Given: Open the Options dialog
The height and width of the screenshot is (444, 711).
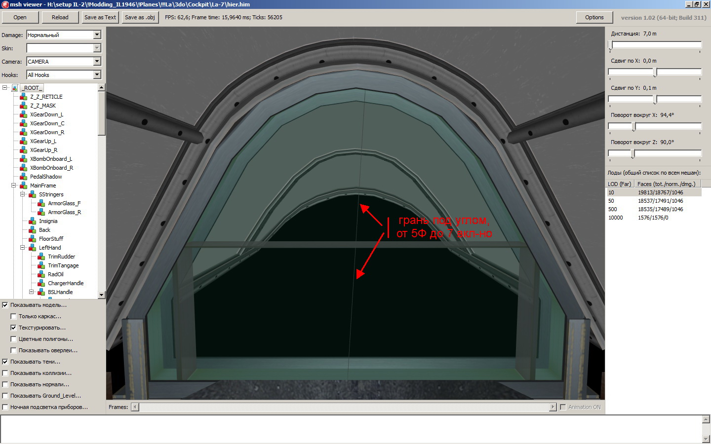Looking at the screenshot, I should (x=594, y=17).
